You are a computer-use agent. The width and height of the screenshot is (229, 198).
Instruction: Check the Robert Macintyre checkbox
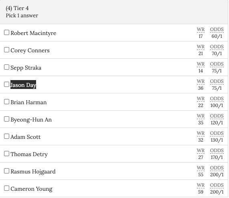click(6, 33)
